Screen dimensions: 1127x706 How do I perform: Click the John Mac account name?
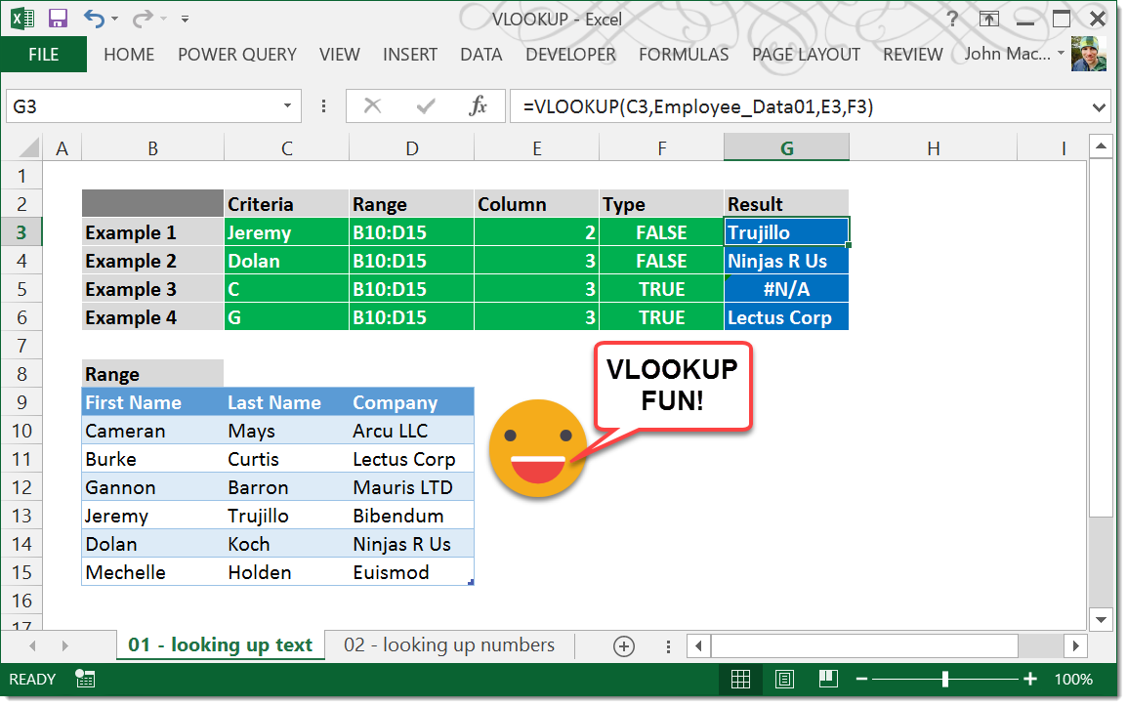coord(1007,54)
